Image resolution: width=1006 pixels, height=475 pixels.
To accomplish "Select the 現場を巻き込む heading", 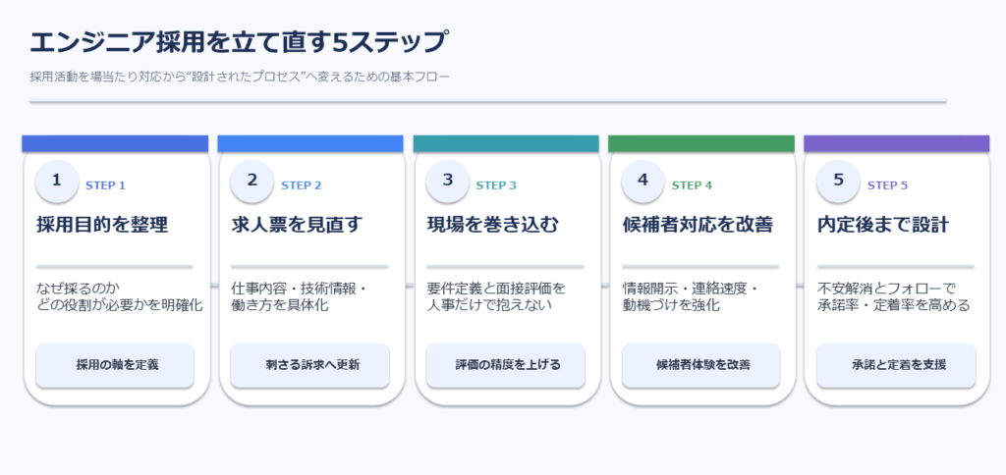I will click(x=493, y=225).
